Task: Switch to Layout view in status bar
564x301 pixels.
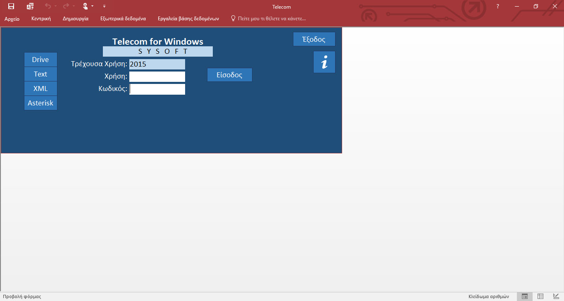Action: pyautogui.click(x=540, y=296)
